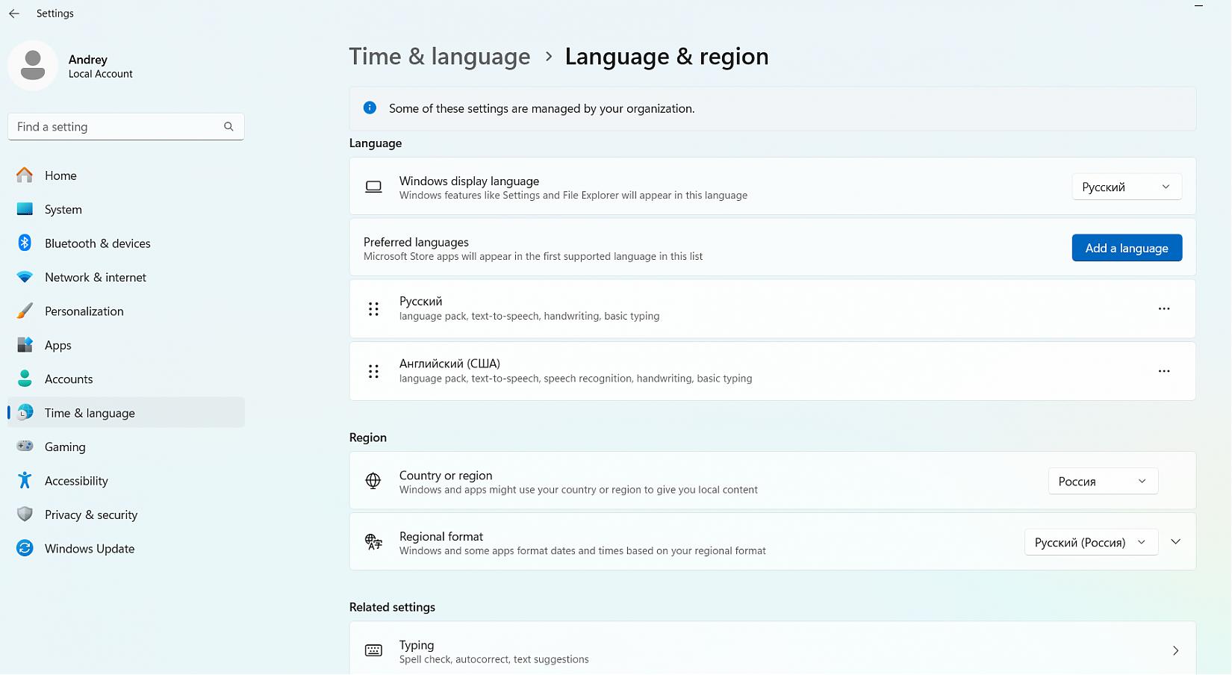The height and width of the screenshot is (675, 1232).
Task: Open Windows Update section
Action: click(89, 549)
